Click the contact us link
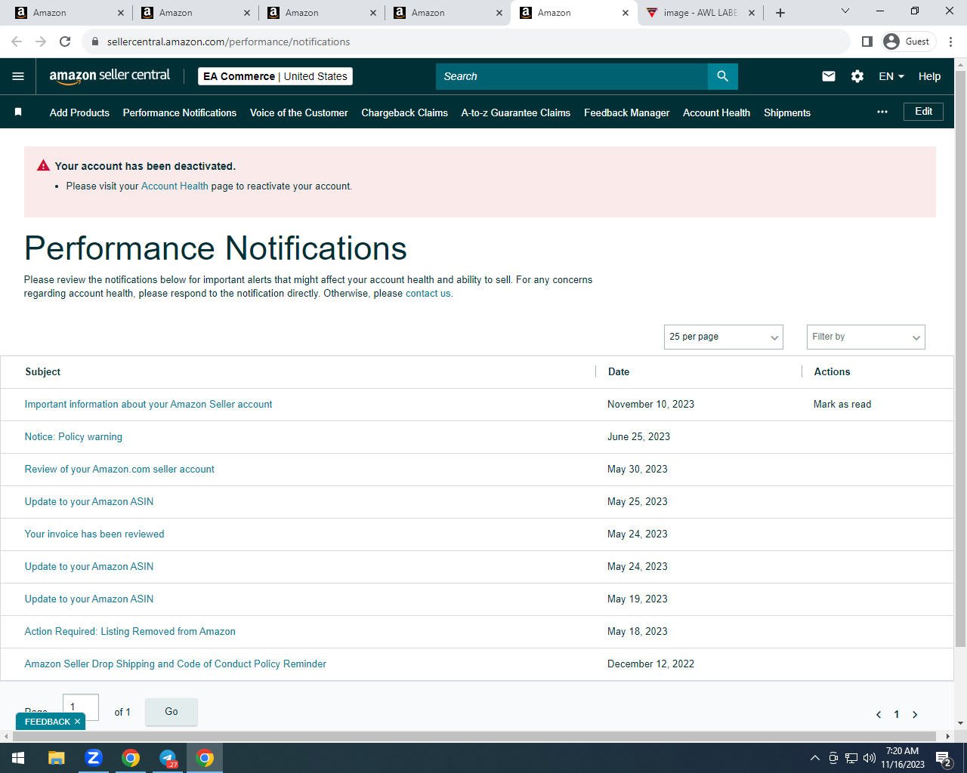The height and width of the screenshot is (773, 967). (428, 294)
